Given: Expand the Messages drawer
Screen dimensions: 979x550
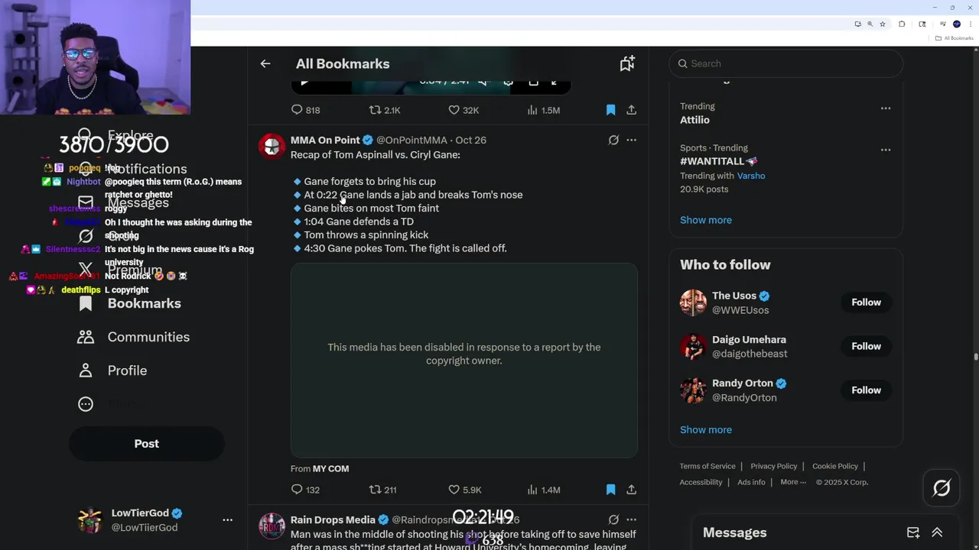Looking at the screenshot, I should coord(937,532).
